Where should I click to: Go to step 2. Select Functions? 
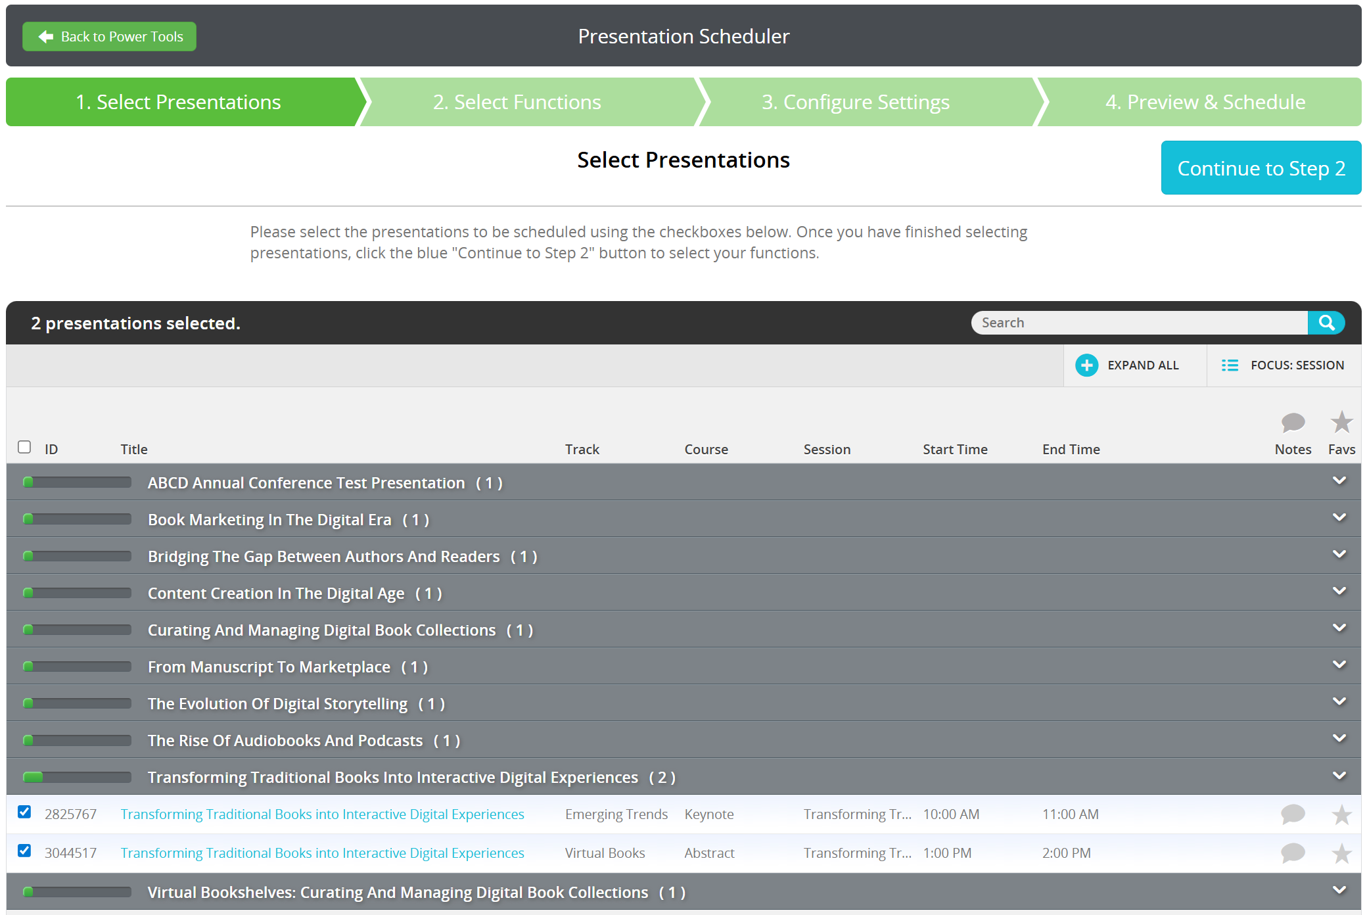click(517, 103)
